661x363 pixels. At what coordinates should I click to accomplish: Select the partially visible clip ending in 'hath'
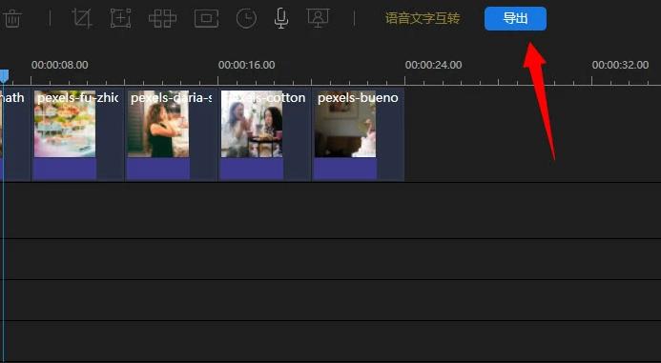15,134
